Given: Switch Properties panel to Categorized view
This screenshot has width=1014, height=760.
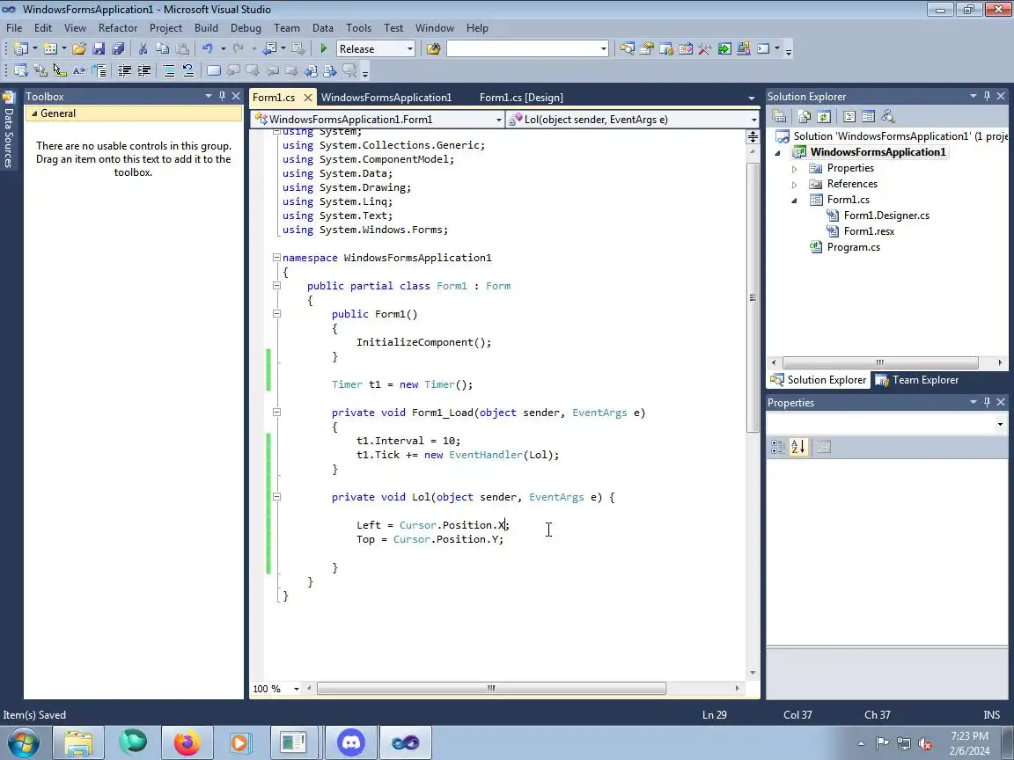Looking at the screenshot, I should pyautogui.click(x=778, y=447).
